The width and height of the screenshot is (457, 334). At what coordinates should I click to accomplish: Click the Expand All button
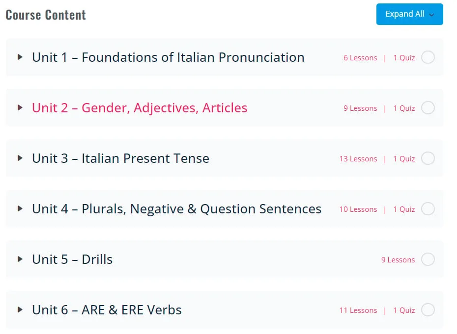click(x=409, y=14)
